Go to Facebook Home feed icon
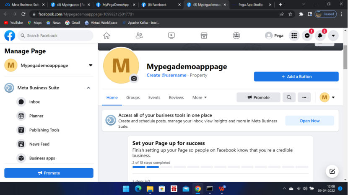Viewport: 348px width, 195px height. coord(106,35)
